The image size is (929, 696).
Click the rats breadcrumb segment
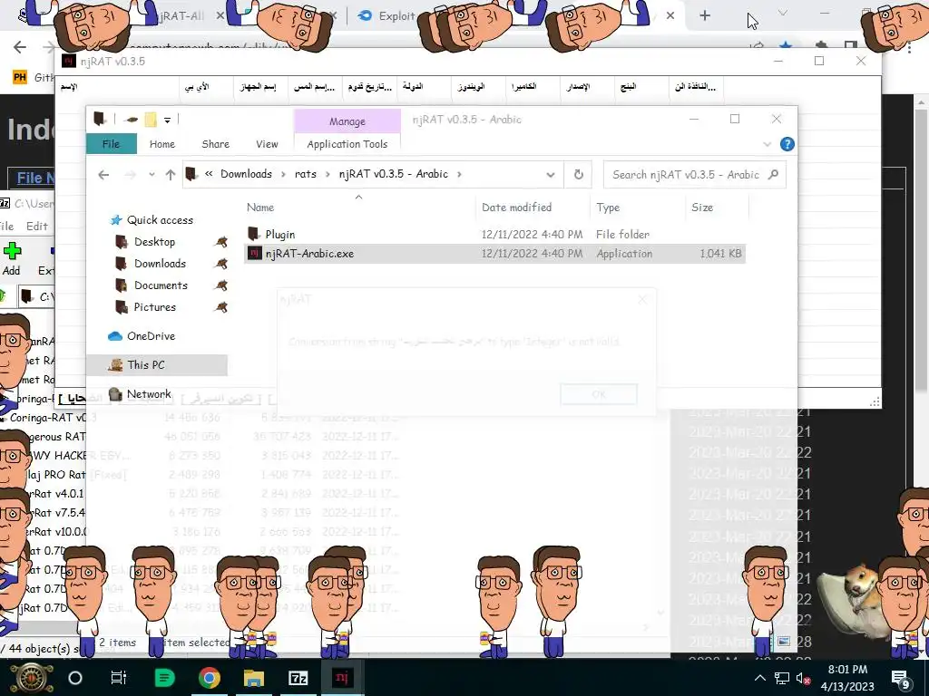305,174
